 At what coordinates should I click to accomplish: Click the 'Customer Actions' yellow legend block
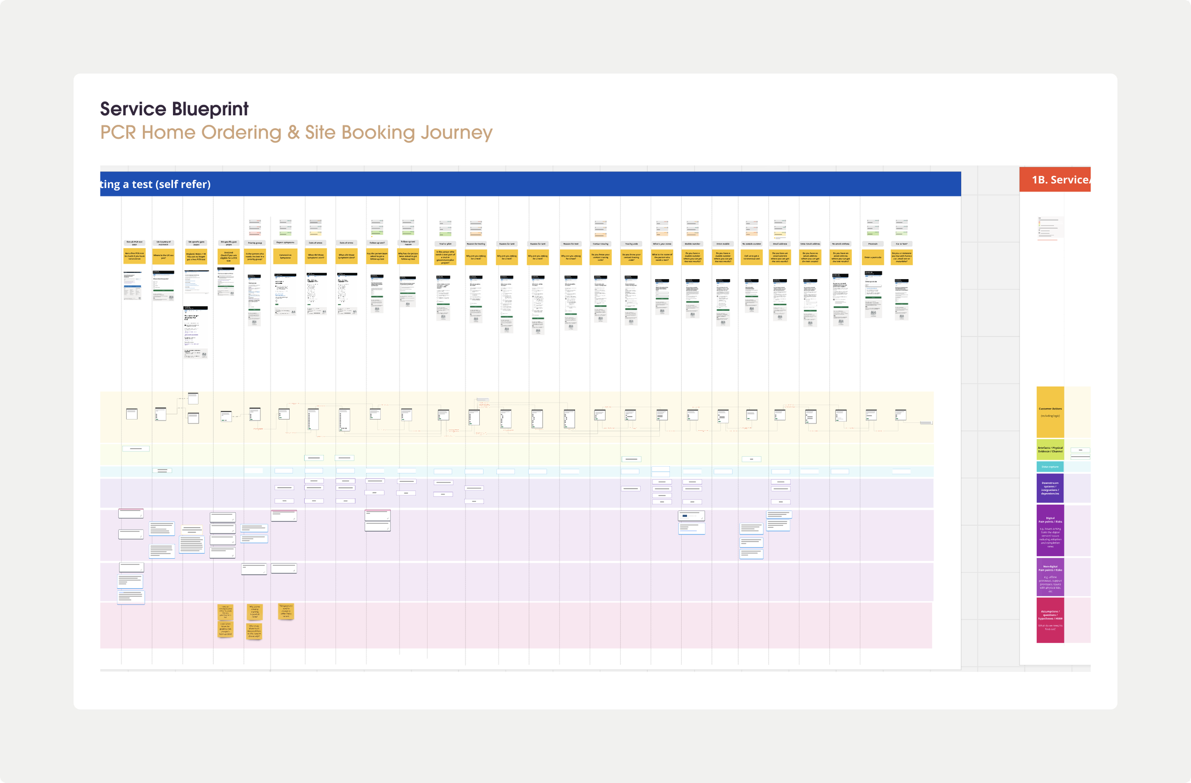pos(1050,412)
